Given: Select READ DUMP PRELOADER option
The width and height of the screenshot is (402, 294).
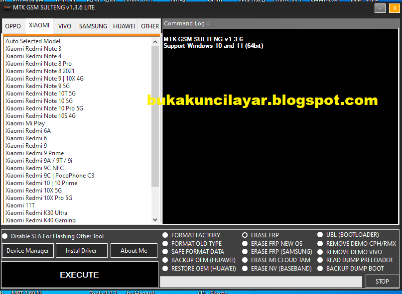Looking at the screenshot, I should point(355,260).
